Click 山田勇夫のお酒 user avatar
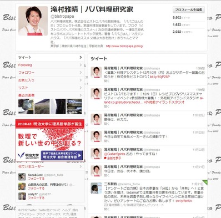221x218 pixels. 22,186
